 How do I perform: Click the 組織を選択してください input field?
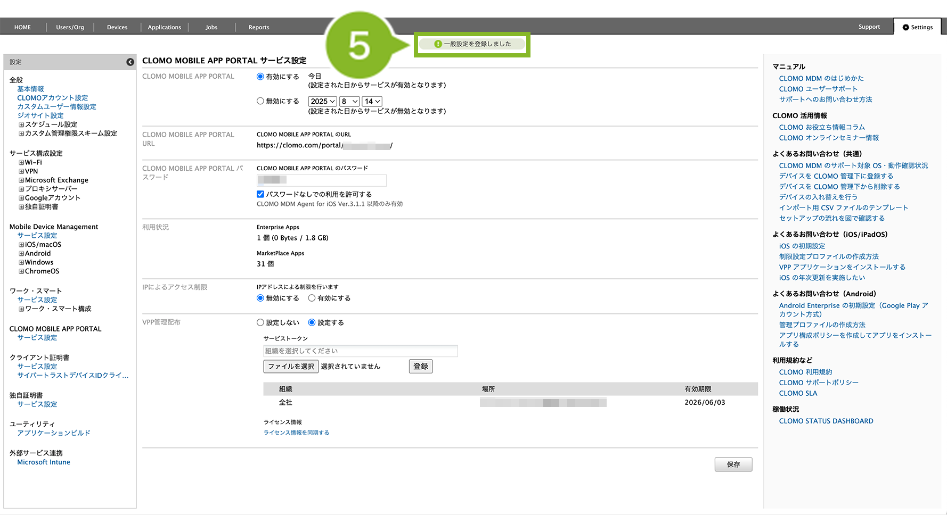pyautogui.click(x=360, y=351)
